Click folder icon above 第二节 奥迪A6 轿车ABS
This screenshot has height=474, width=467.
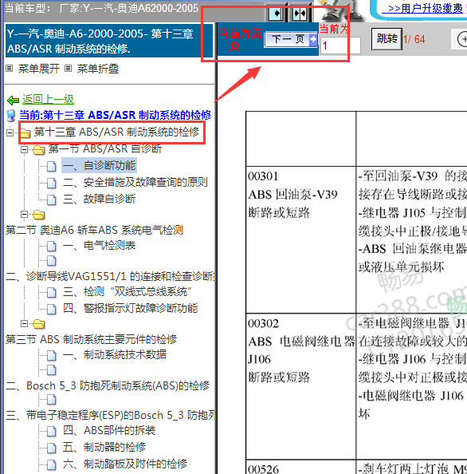coord(39,215)
